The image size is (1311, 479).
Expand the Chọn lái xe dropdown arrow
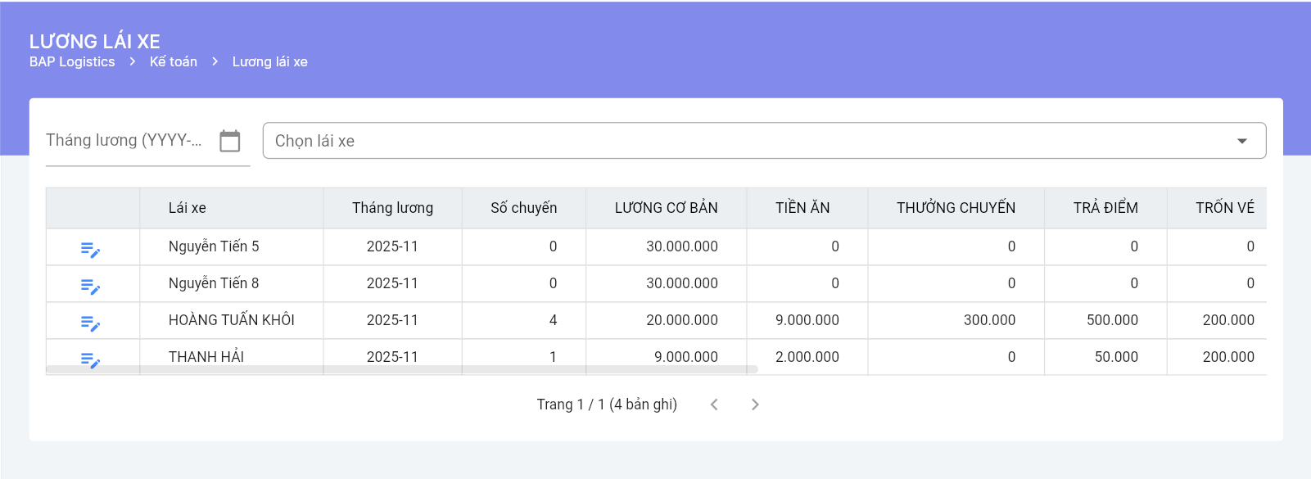point(1241,141)
